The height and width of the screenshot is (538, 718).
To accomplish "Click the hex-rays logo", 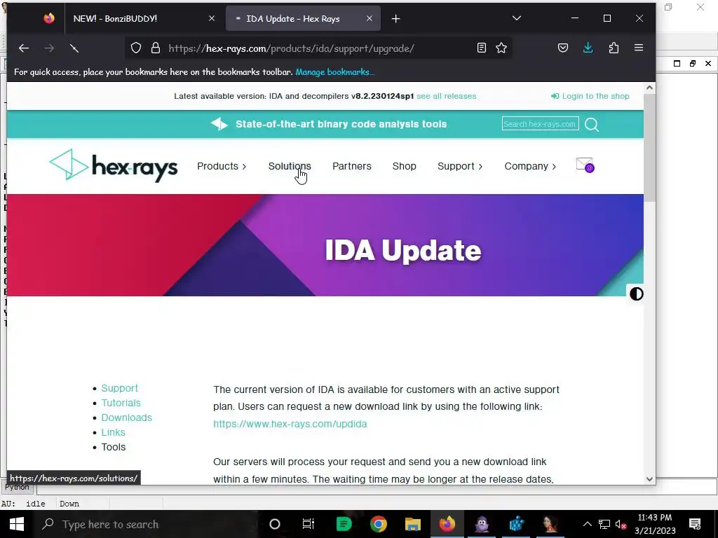I will [113, 165].
